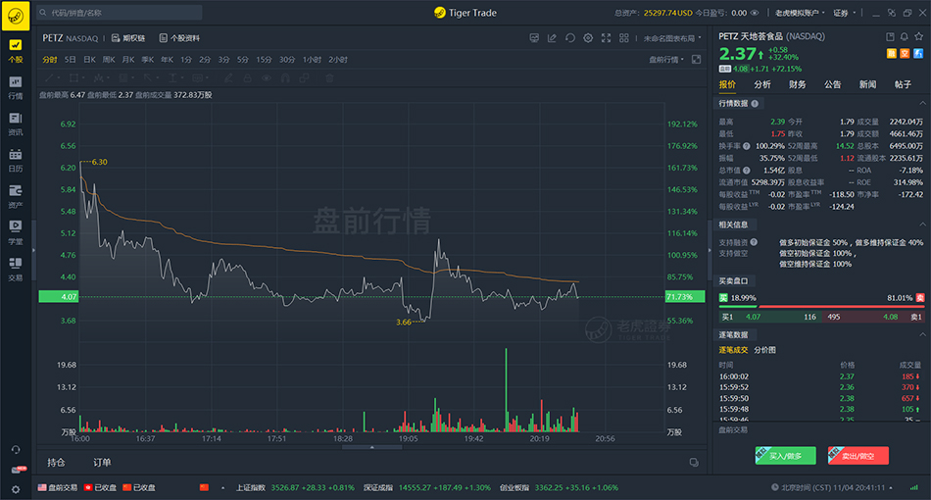The height and width of the screenshot is (500, 931).
Task: Click the multi-chart grid layout icon
Action: 624,38
